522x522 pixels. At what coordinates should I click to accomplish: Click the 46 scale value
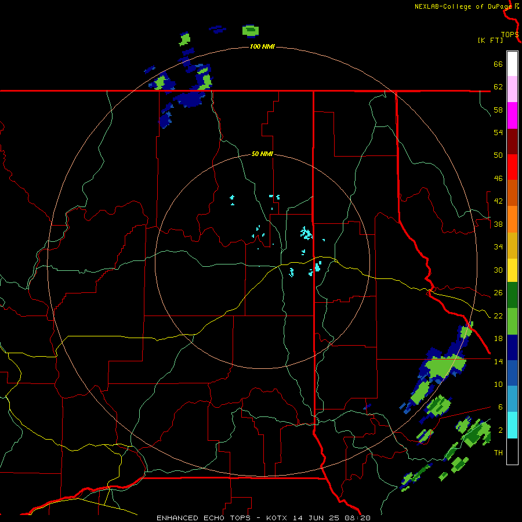click(x=498, y=179)
